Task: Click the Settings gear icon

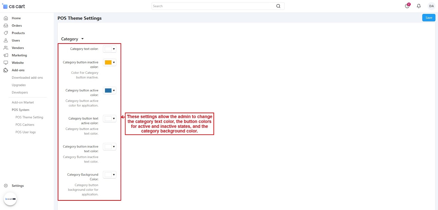Action: click(x=6, y=186)
